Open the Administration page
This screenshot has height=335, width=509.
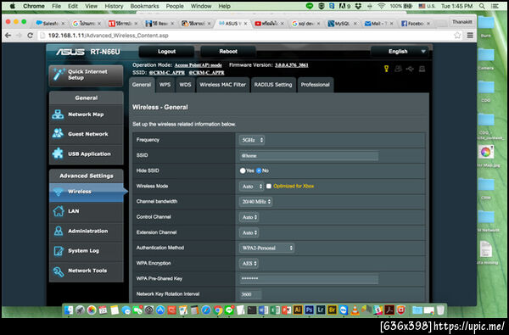tap(86, 231)
